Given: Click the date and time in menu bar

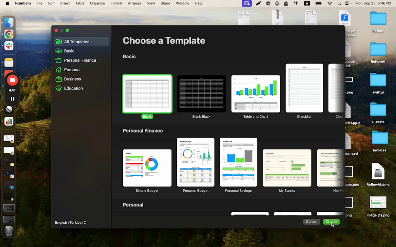Looking at the screenshot, I should (x=373, y=3).
